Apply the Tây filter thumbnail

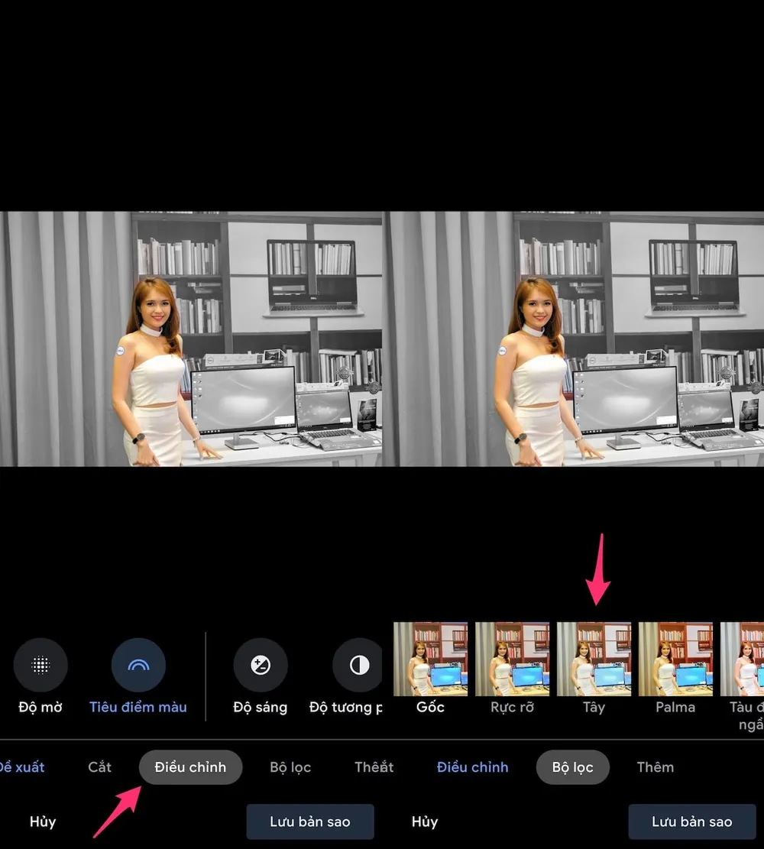coord(594,659)
